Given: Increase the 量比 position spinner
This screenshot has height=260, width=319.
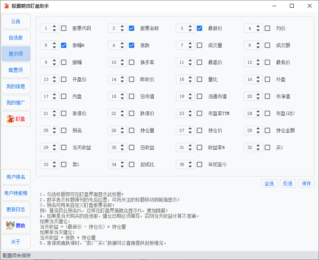Looking at the screenshot, I should [x=190, y=77].
